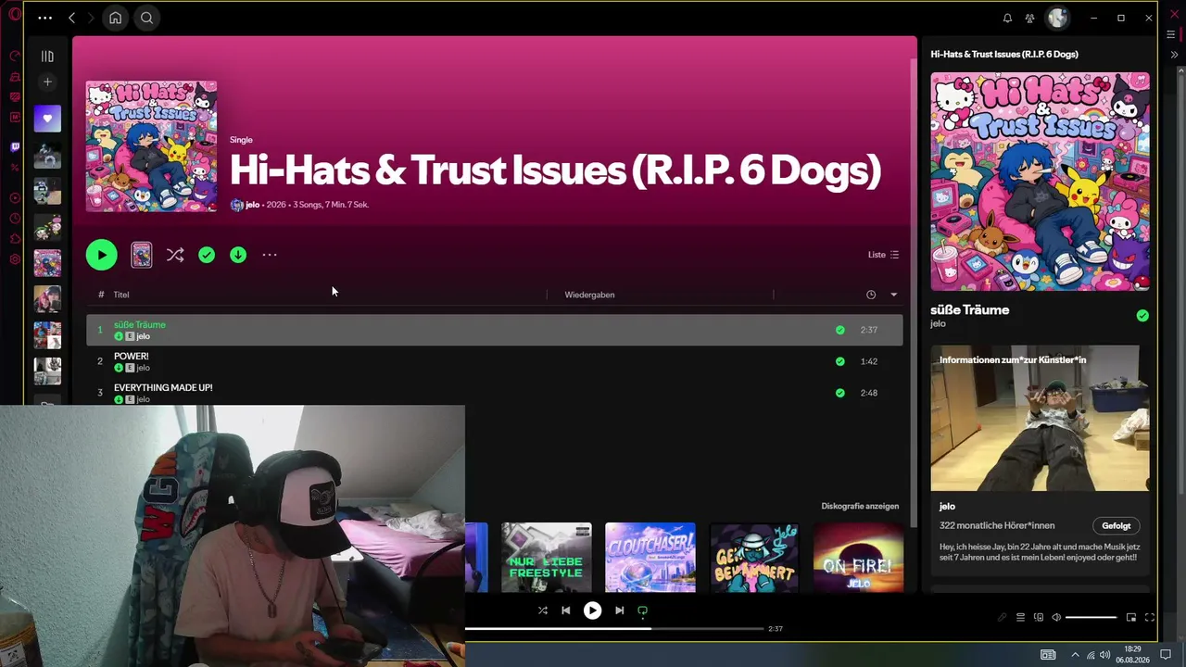Toggle shuffle for this album
This screenshot has width=1186, height=667.
click(175, 255)
